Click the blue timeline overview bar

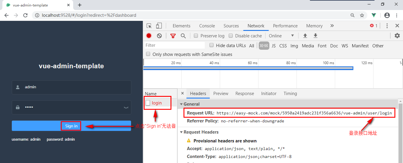click(x=248, y=68)
